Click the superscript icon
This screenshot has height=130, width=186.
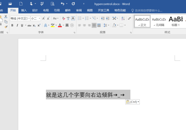tap(39, 25)
